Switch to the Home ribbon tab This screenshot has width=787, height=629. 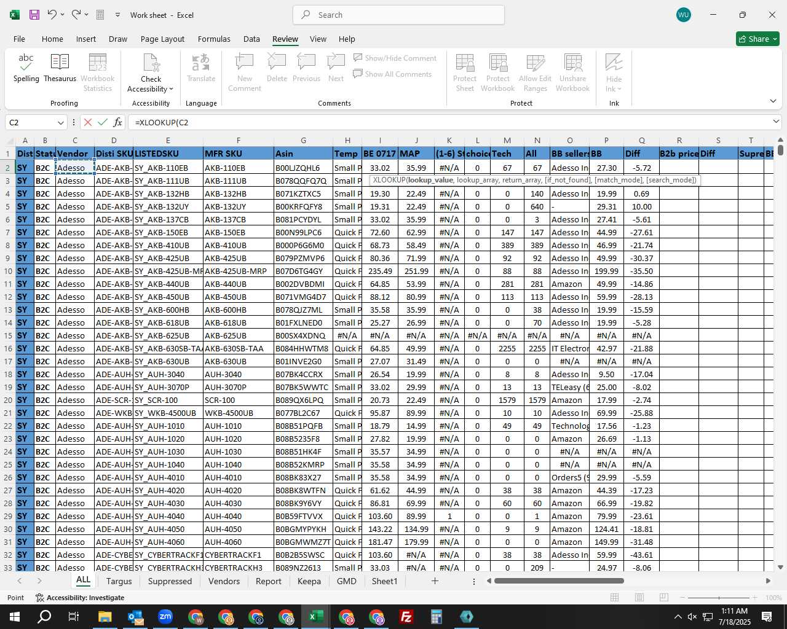tap(52, 39)
